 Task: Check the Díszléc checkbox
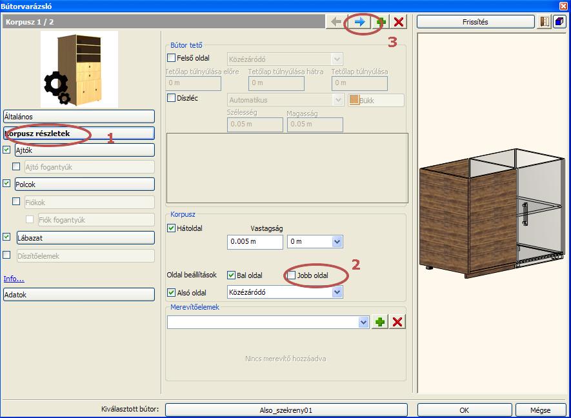[171, 98]
